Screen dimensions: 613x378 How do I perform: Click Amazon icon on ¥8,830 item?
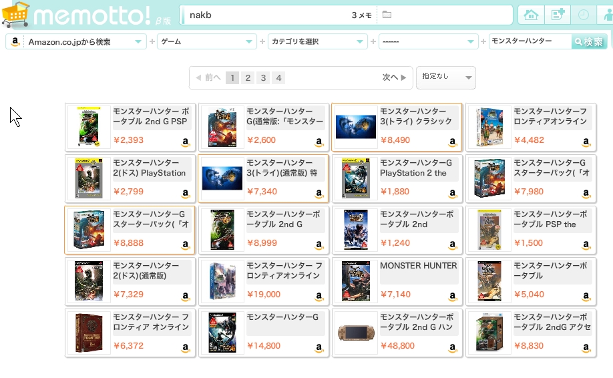(586, 347)
